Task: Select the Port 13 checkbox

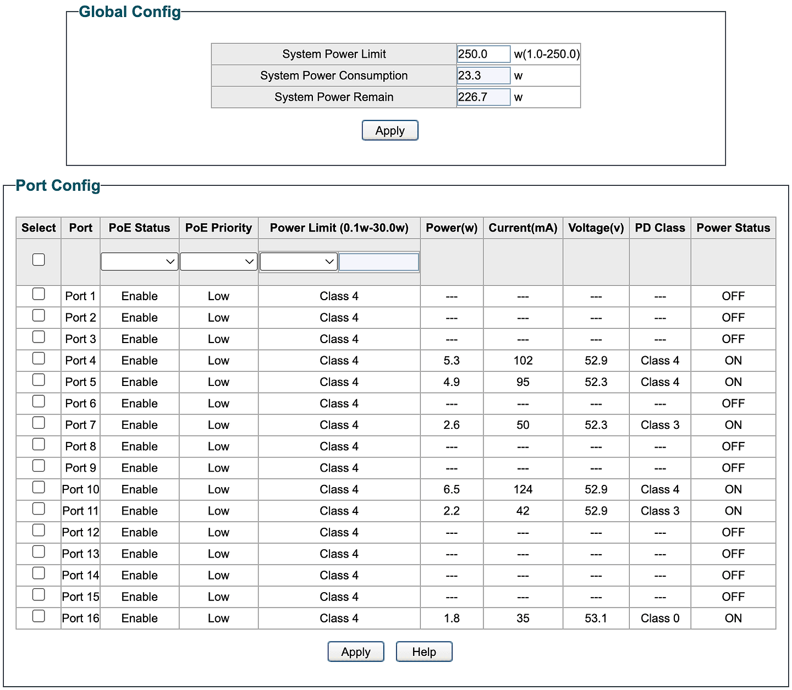Action: (38, 551)
